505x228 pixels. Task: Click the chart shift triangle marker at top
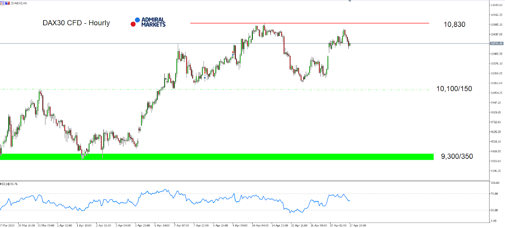click(350, 1)
